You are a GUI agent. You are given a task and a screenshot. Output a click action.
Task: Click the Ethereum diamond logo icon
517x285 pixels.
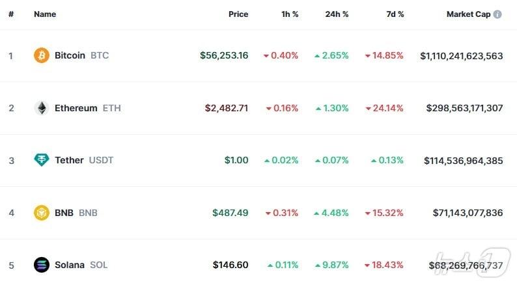[x=42, y=108]
